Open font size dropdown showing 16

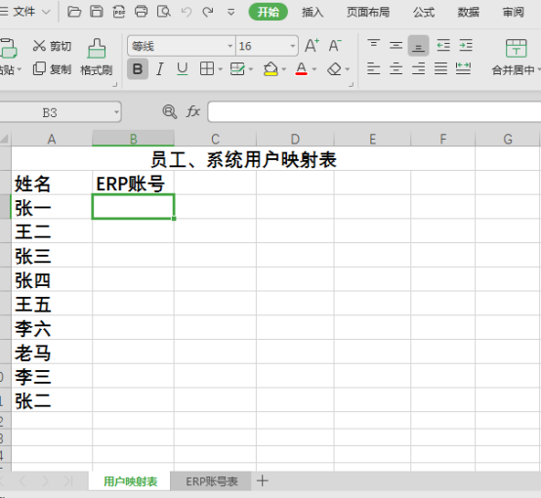tap(293, 46)
